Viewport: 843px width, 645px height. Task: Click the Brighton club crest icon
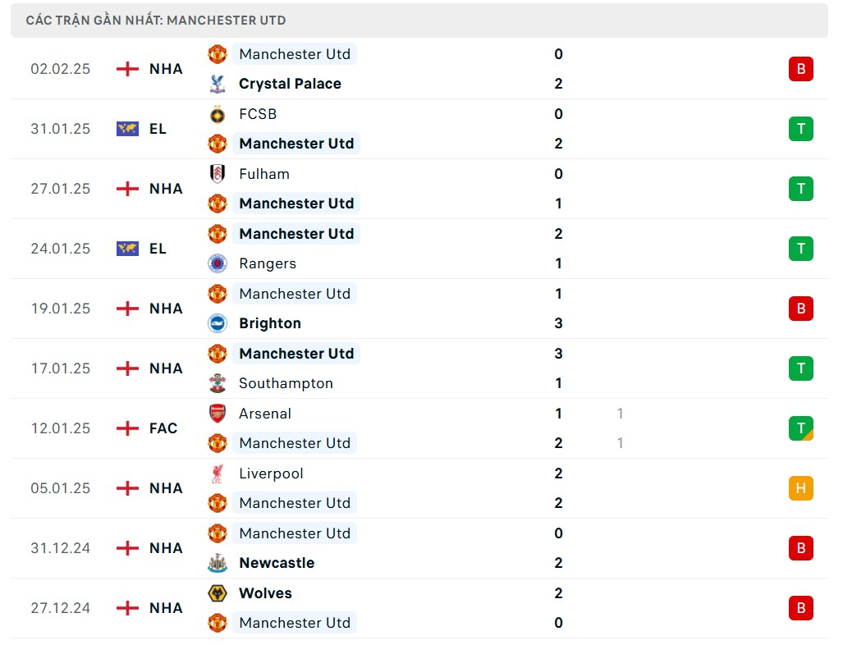pyautogui.click(x=217, y=323)
